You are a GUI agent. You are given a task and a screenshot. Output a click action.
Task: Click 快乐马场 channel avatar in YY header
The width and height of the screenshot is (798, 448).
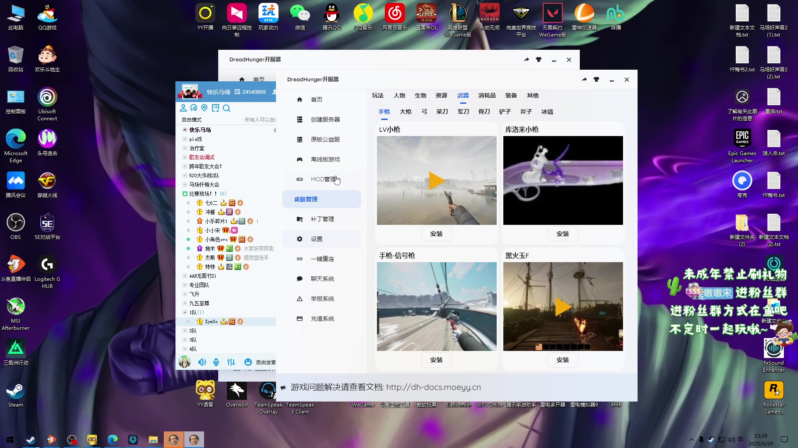(190, 92)
